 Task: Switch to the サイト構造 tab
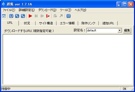coord(46,23)
